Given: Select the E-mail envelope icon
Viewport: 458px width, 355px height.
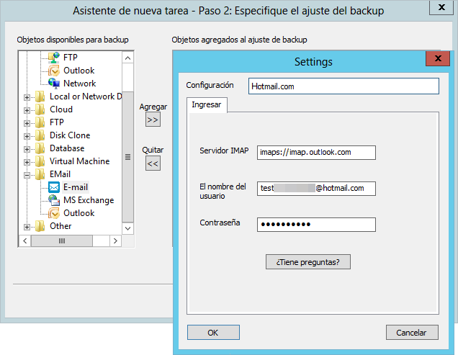Looking at the screenshot, I should 54,187.
